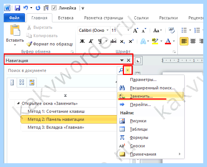Screen dimensions: 207x167
Task: Click Формат по образцу button
Action: (x=50, y=44)
